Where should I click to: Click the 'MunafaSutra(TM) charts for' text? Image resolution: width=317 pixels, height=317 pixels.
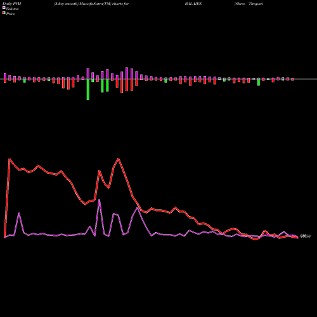tap(104, 4)
